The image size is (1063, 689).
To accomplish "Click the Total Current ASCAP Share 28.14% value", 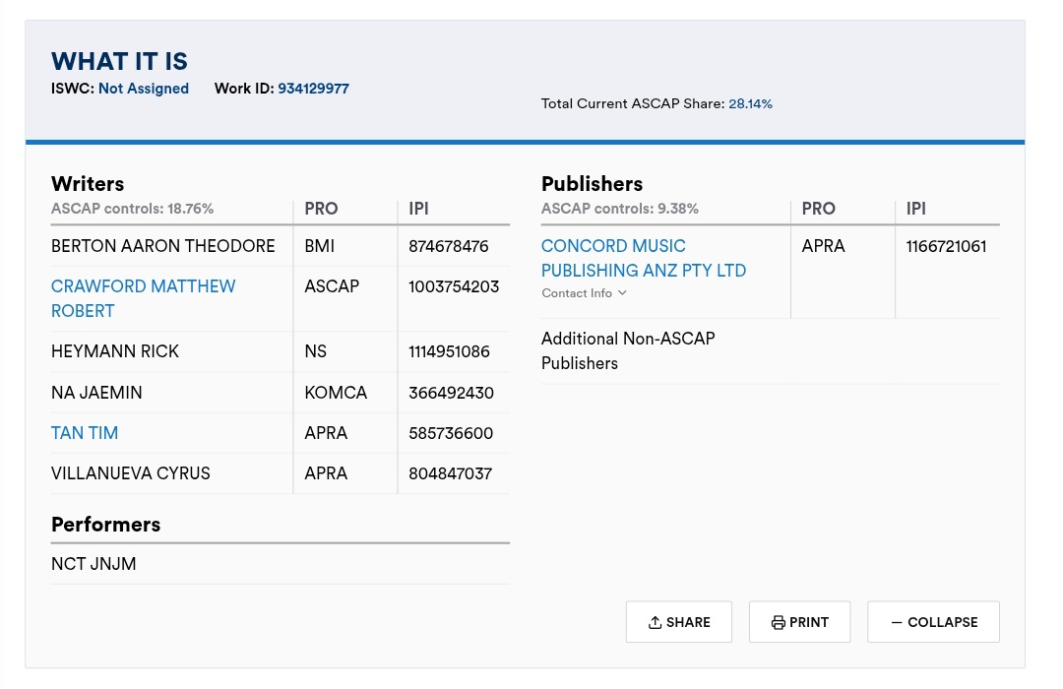I will (750, 103).
